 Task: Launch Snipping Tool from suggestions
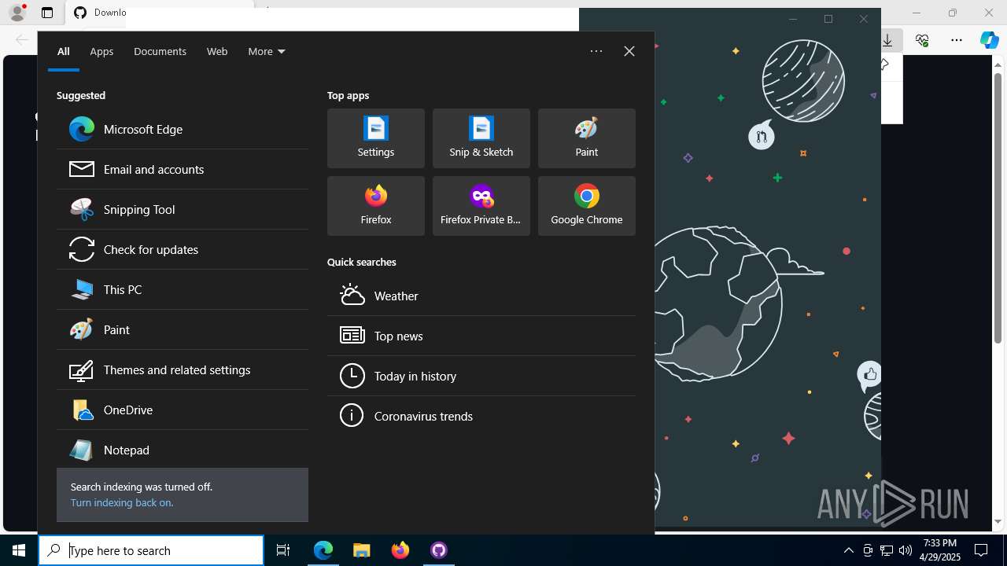183,209
